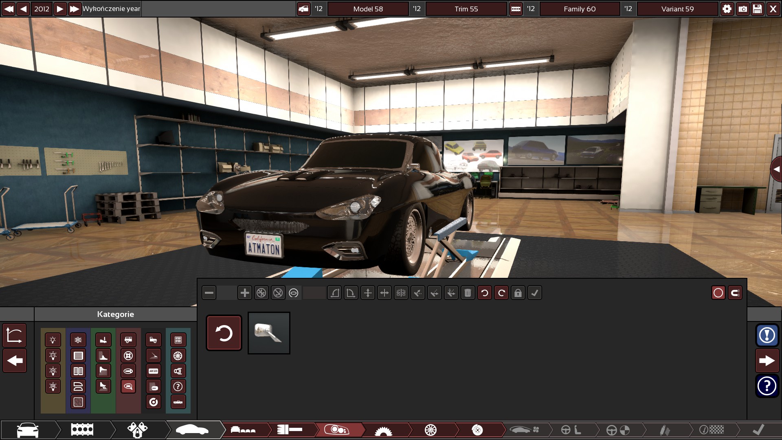Image resolution: width=782 pixels, height=440 pixels.
Task: Increase value with the plus button
Action: point(245,293)
